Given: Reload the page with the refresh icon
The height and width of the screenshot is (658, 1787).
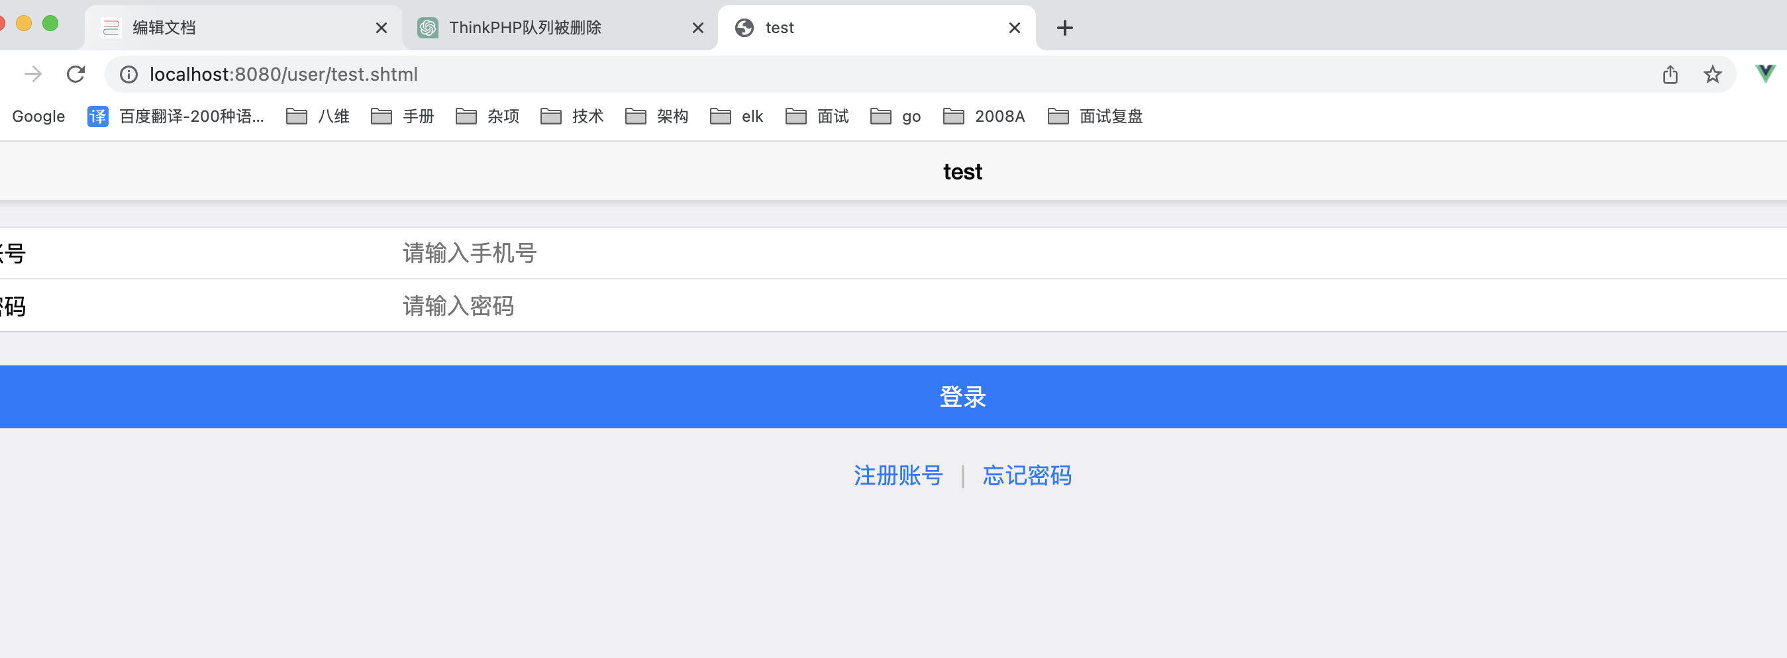Looking at the screenshot, I should [76, 74].
